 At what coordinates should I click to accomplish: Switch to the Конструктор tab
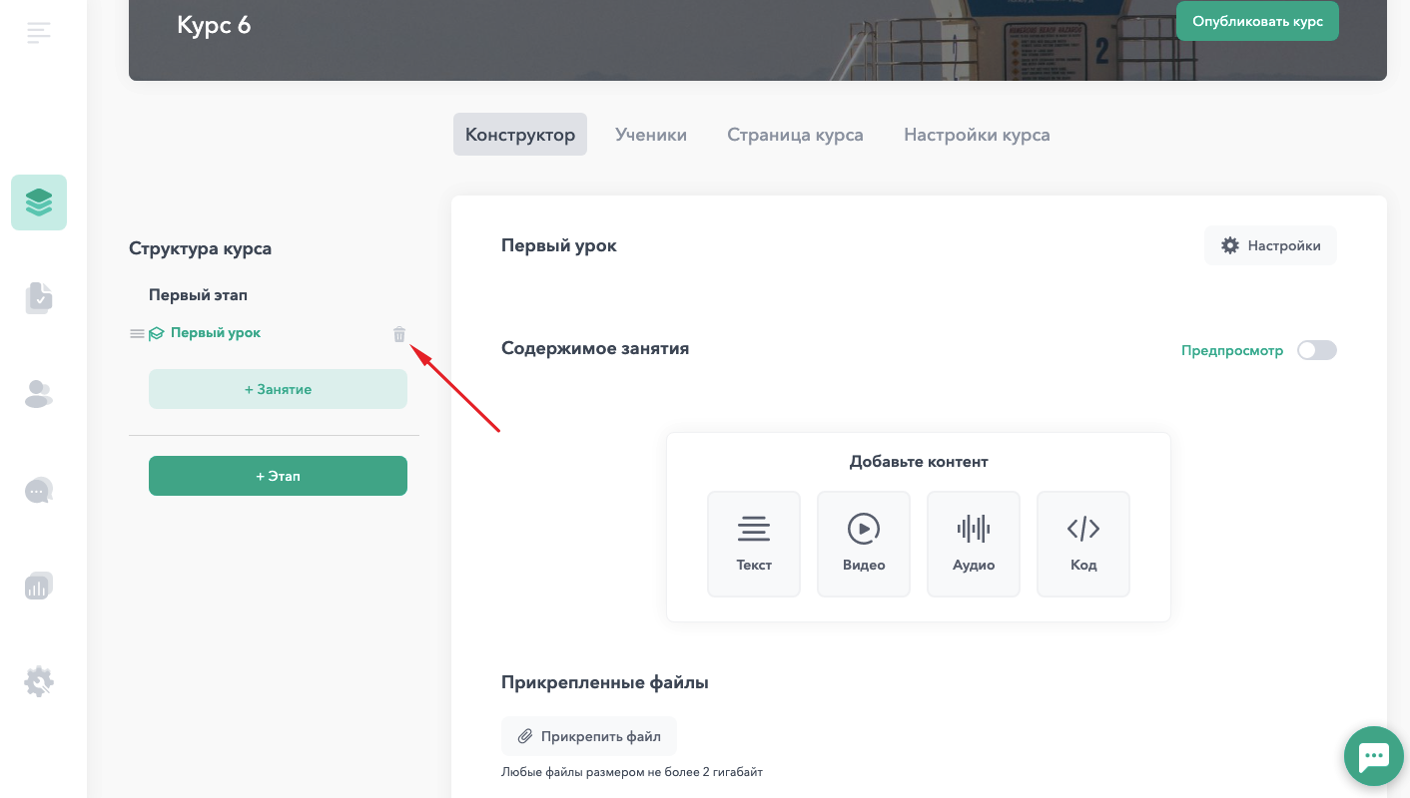pyautogui.click(x=520, y=135)
